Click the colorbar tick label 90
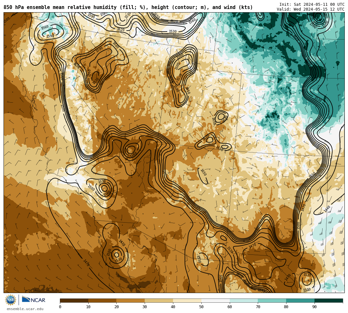348x313 pixels. [x=314, y=307]
